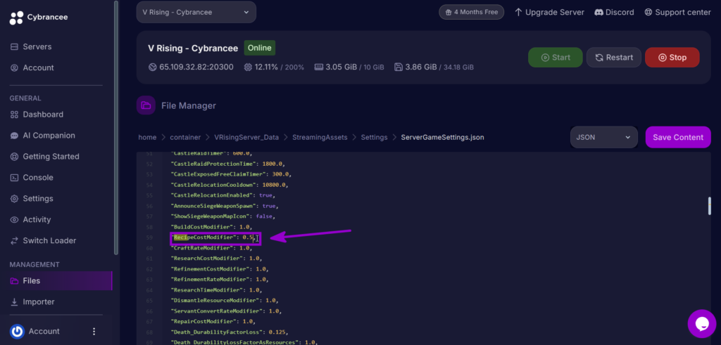Stop the server
Image resolution: width=721 pixels, height=345 pixels.
(672, 58)
